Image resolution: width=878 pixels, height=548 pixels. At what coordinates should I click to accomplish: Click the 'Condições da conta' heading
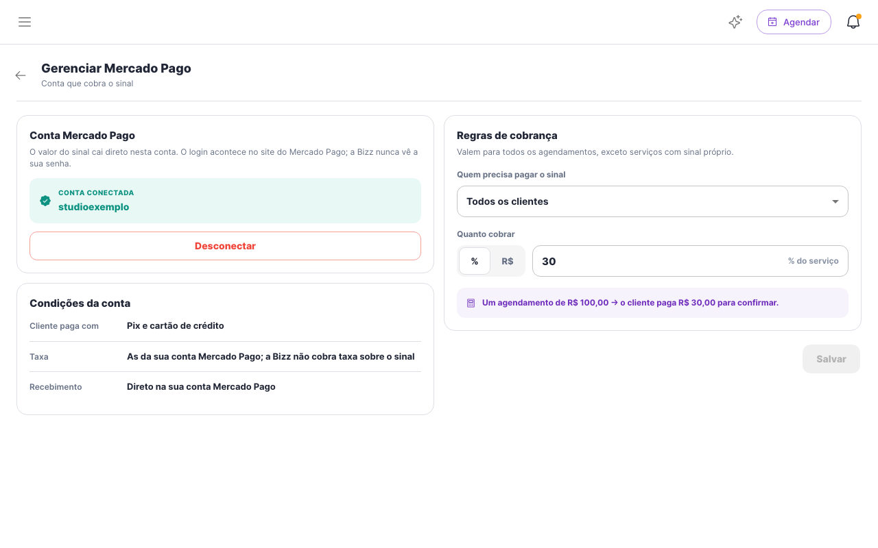point(80,303)
